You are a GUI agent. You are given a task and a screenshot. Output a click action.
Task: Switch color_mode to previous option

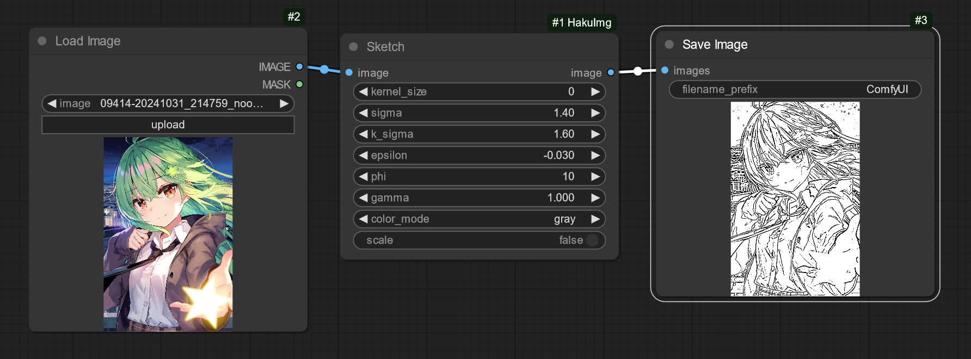click(x=363, y=219)
